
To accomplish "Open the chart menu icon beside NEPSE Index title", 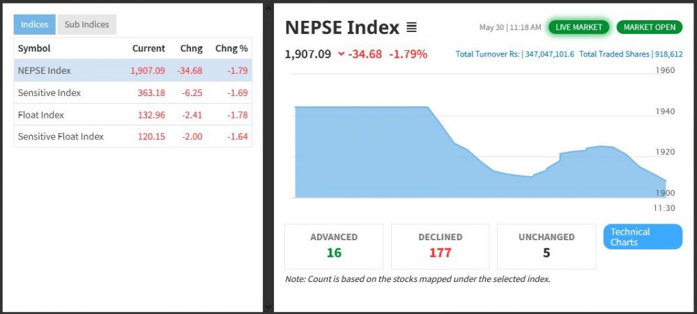I will (x=411, y=28).
